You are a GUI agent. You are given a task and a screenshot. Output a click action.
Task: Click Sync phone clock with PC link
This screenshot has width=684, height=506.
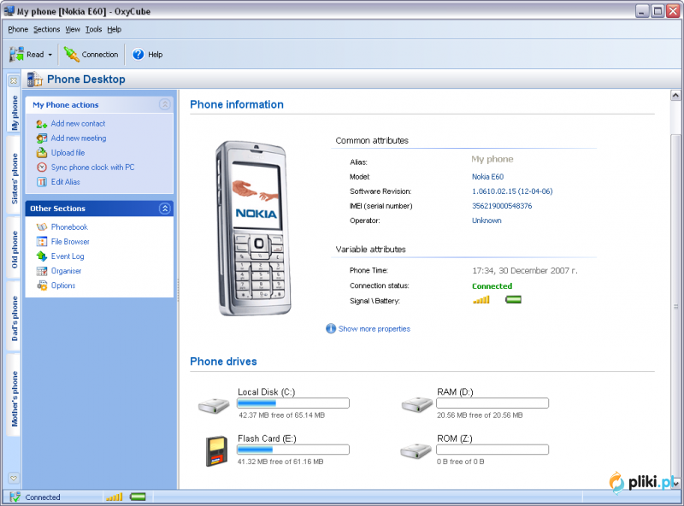[92, 167]
